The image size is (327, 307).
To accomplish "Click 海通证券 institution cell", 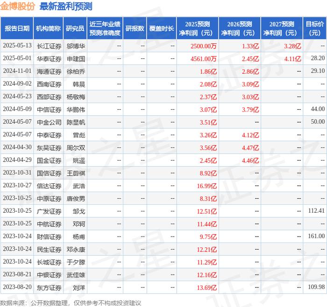I will (49, 71).
